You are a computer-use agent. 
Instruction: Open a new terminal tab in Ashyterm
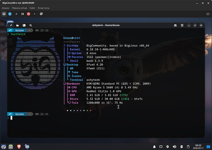click(24, 25)
